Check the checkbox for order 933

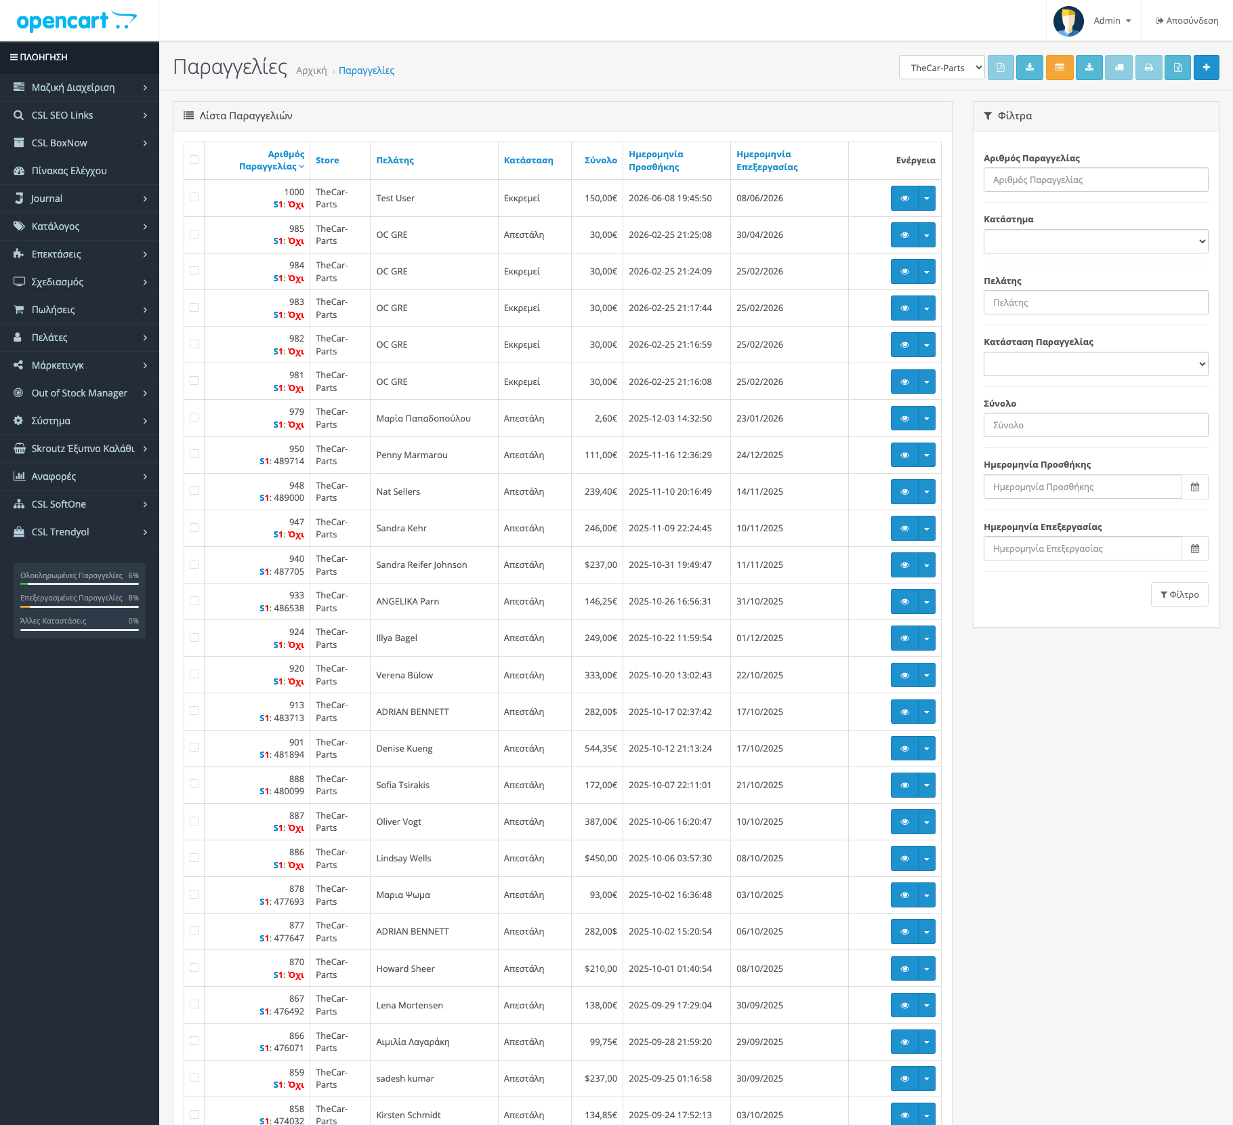click(194, 600)
